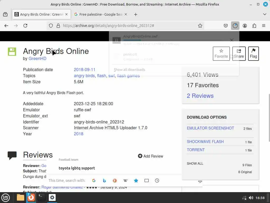The height and width of the screenshot is (203, 270).
Task: Open the flash topic link
Action: (x=102, y=76)
